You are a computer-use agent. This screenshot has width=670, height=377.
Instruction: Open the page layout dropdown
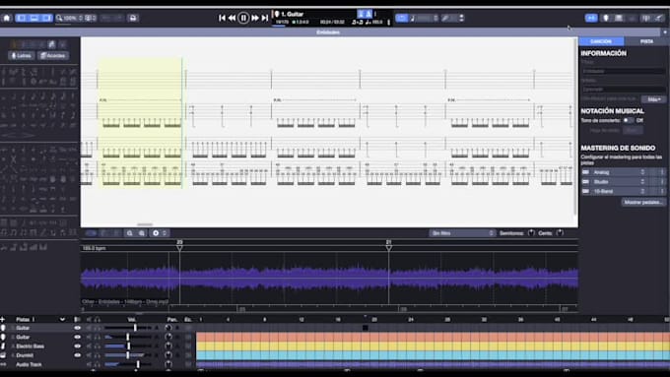(91, 18)
